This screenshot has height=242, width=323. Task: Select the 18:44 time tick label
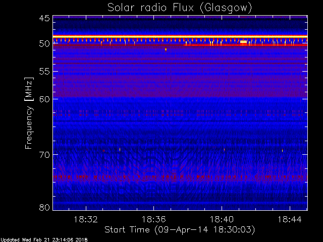(x=290, y=219)
